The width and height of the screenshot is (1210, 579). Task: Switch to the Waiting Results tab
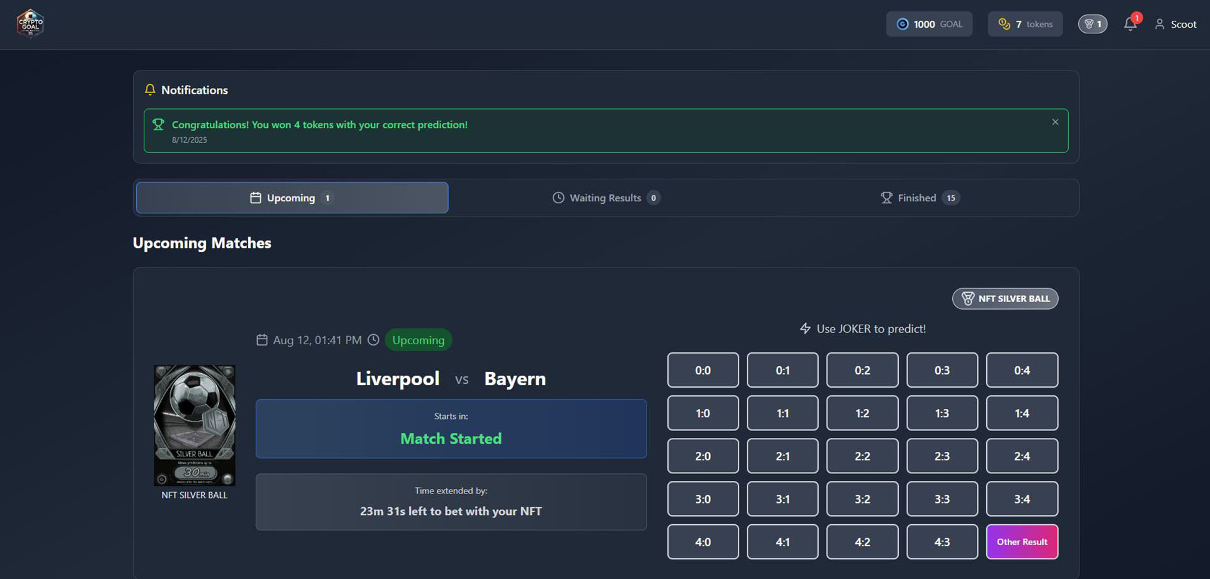click(x=606, y=198)
